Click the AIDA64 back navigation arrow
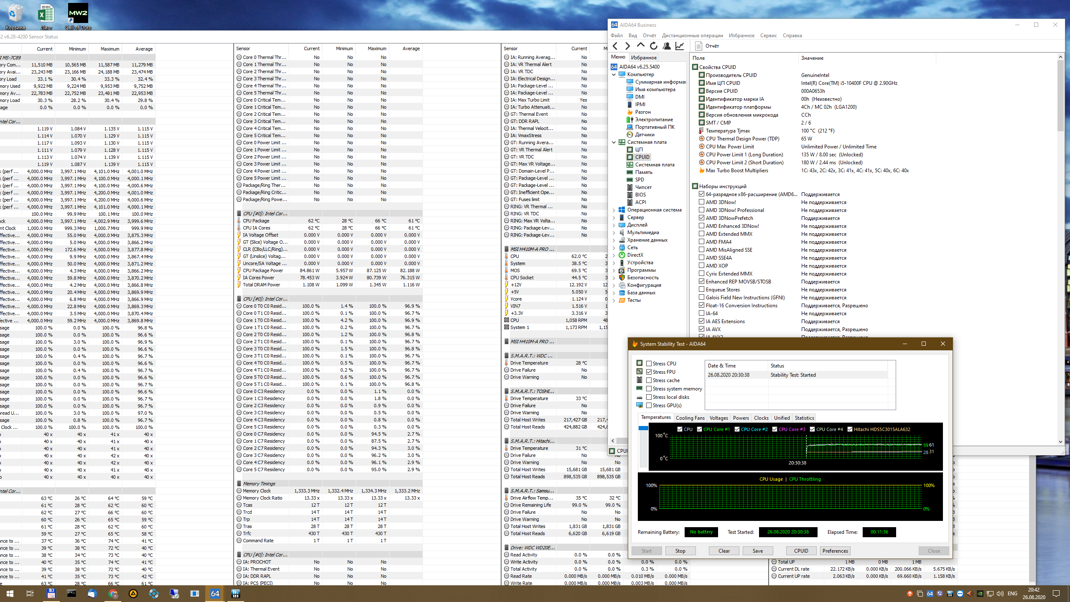Image resolution: width=1070 pixels, height=602 pixels. [x=615, y=46]
